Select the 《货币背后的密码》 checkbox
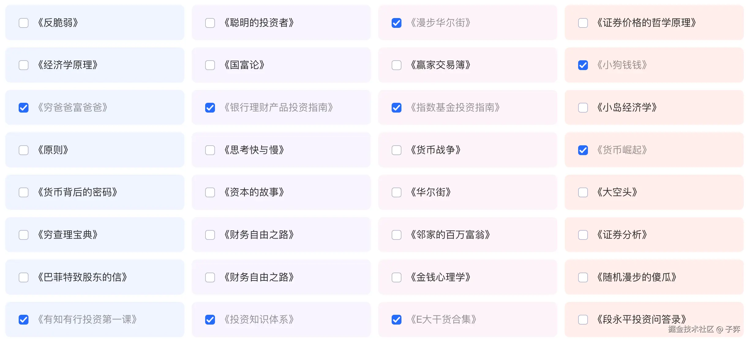Screen dimensions: 749x342 coord(24,192)
